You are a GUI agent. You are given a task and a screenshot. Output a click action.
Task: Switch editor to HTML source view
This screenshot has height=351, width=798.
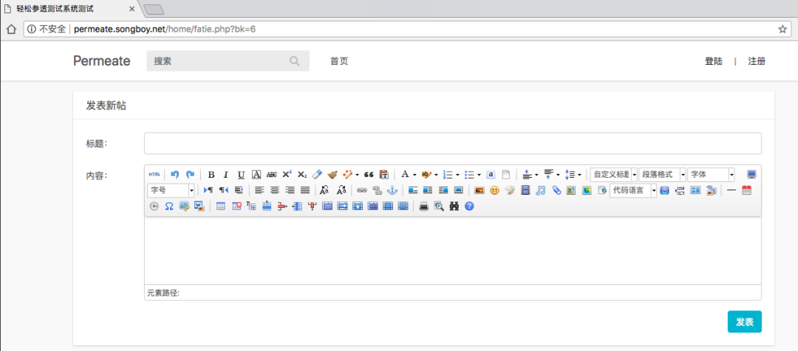154,175
